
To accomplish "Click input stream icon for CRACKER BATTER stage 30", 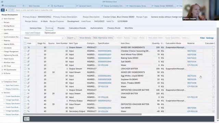I will pos(28,94).
